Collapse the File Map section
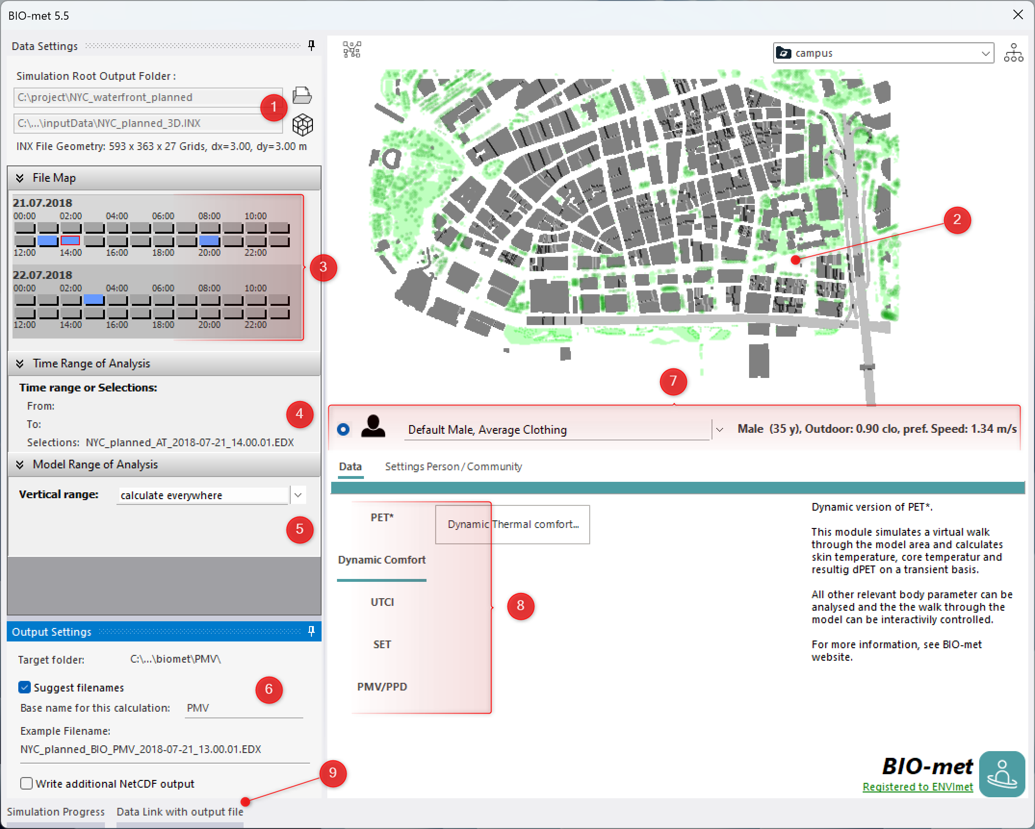 (20, 178)
